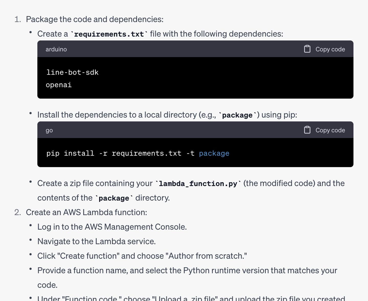Click inline "package" code before the word directory

coord(114,198)
